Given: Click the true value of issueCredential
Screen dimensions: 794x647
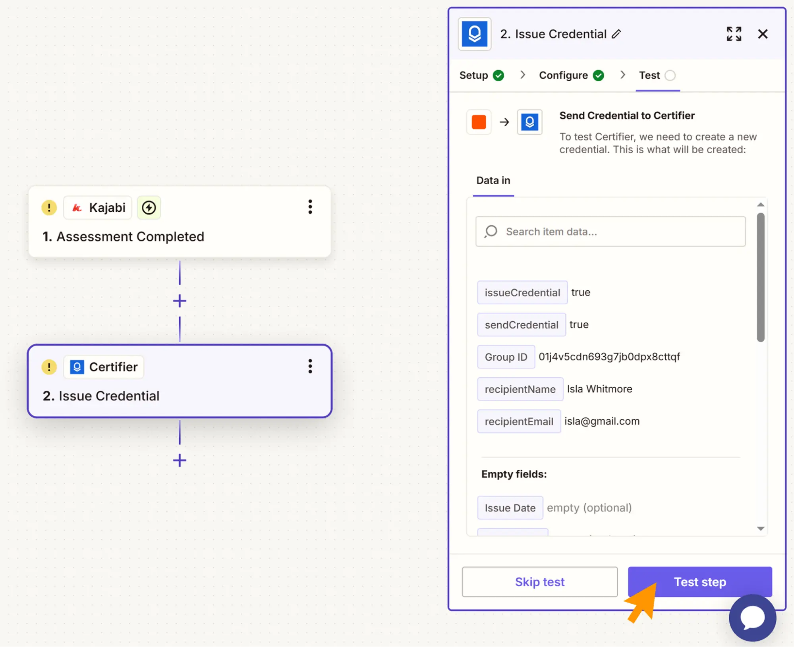Looking at the screenshot, I should (x=581, y=292).
